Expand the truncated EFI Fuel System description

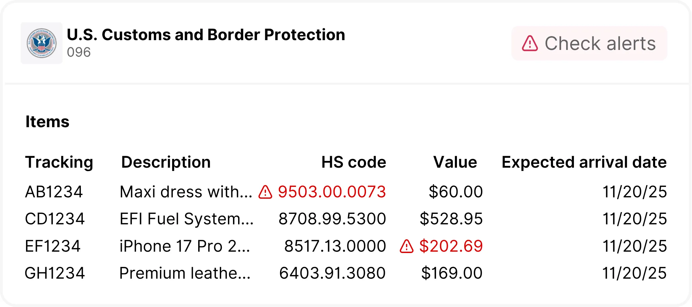[x=187, y=219]
